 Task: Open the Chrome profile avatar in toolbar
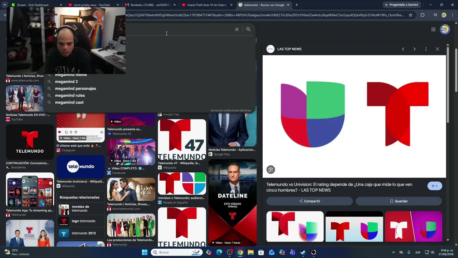pyautogui.click(x=444, y=15)
